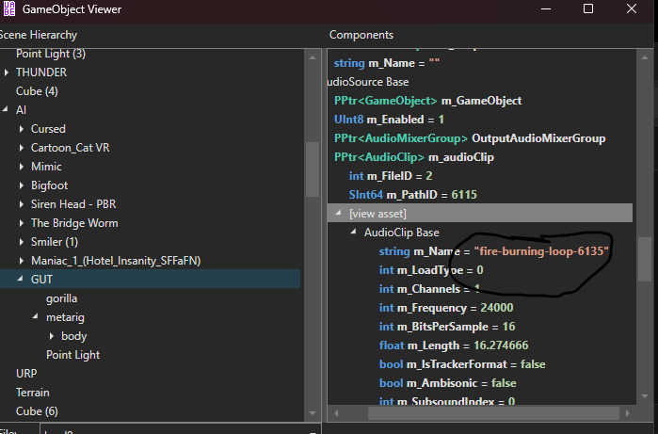Collapse the GUT tree node
Image resolution: width=658 pixels, height=434 pixels.
22,280
